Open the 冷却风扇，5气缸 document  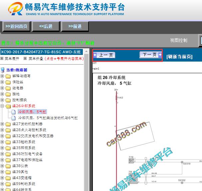click(x=32, y=112)
